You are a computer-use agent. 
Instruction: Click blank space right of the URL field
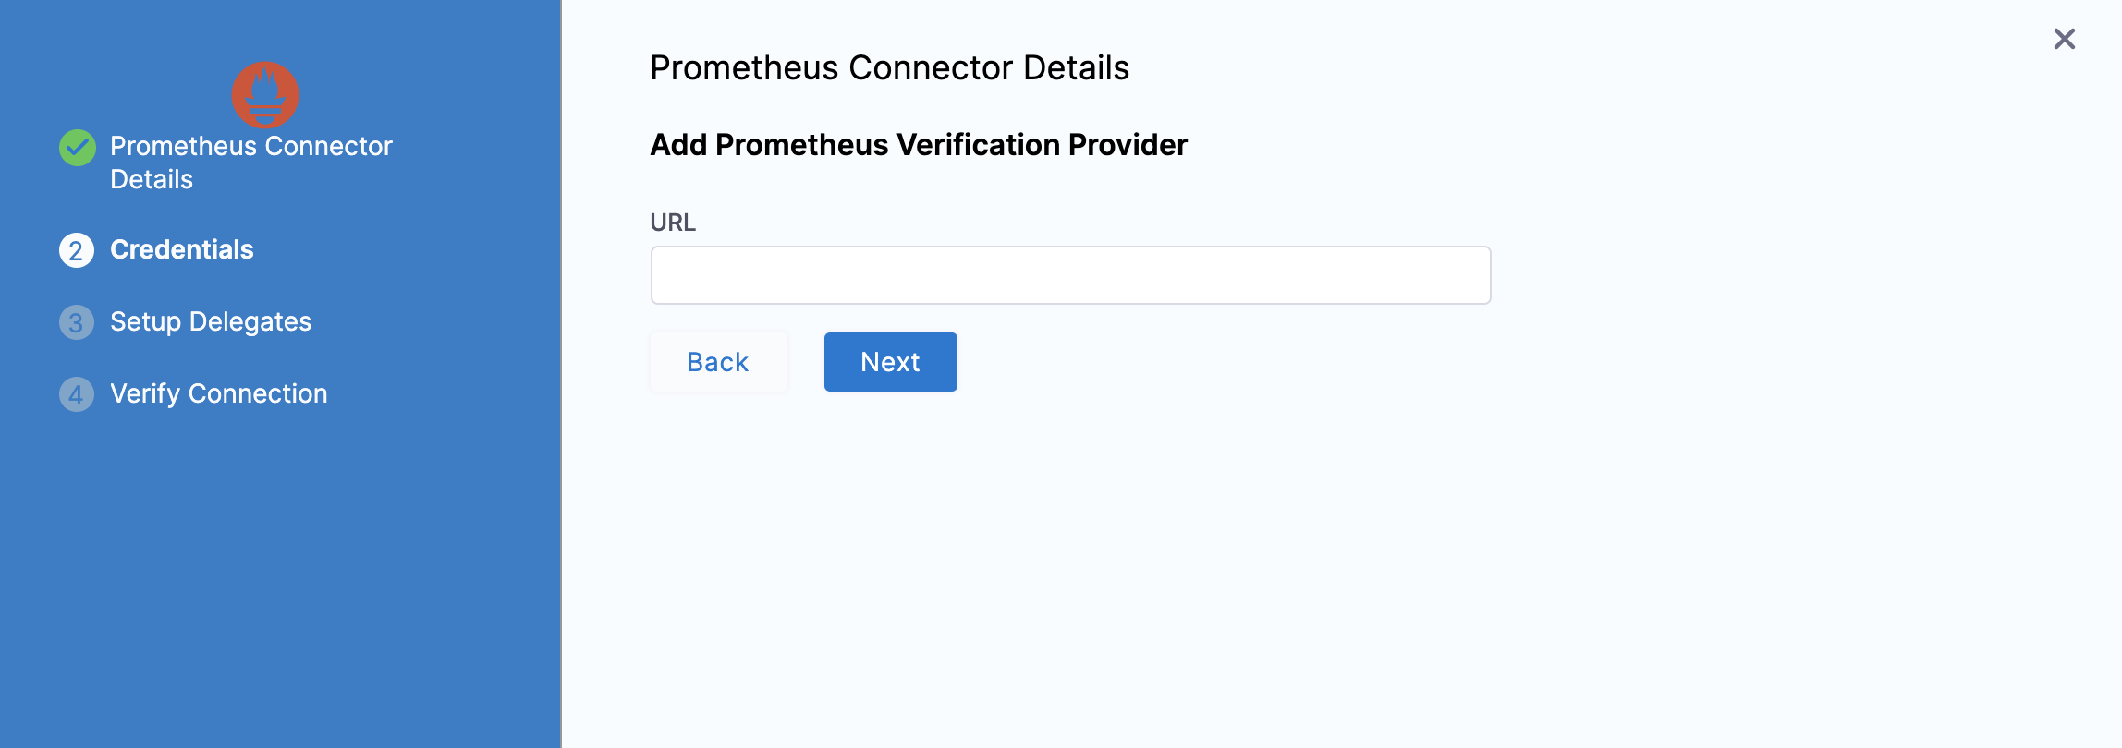[x=1756, y=275]
